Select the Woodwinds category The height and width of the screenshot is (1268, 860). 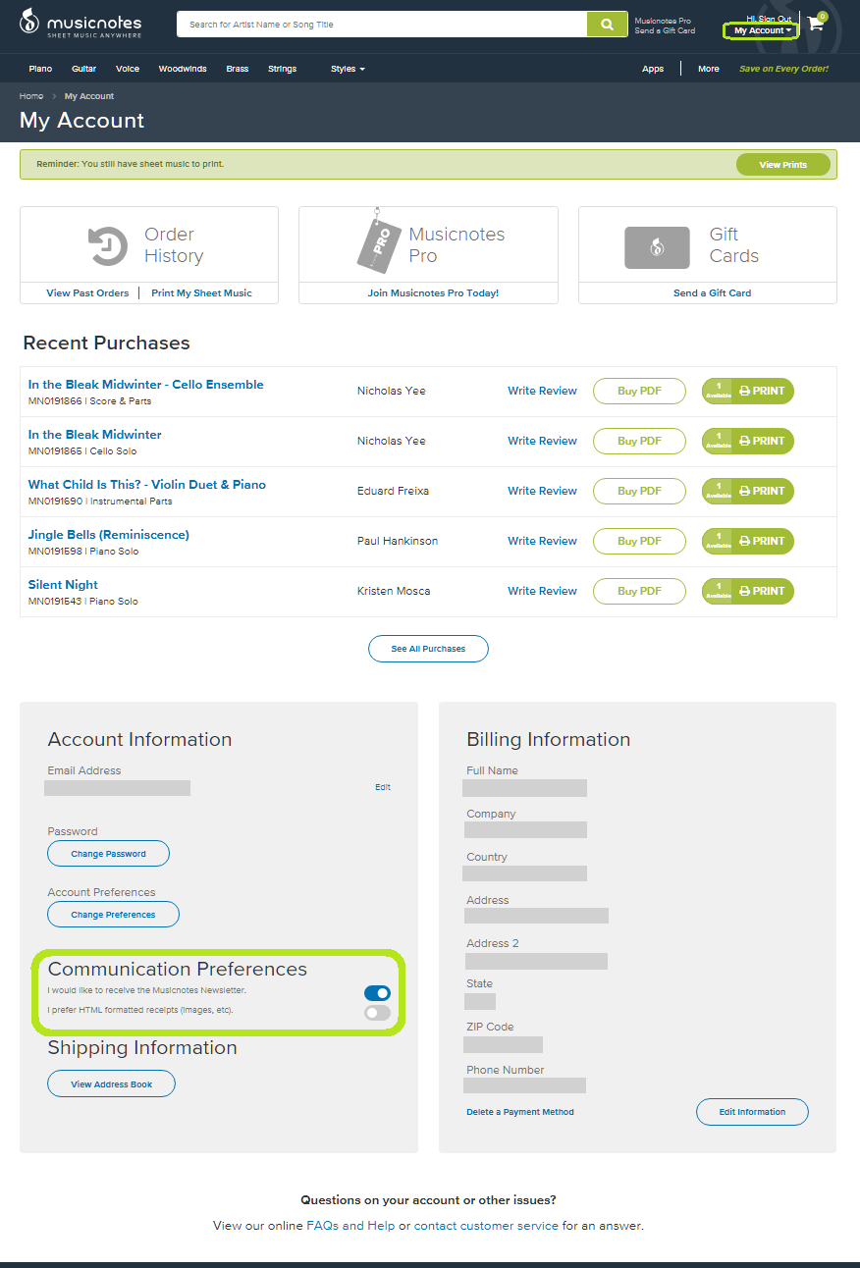tap(182, 68)
